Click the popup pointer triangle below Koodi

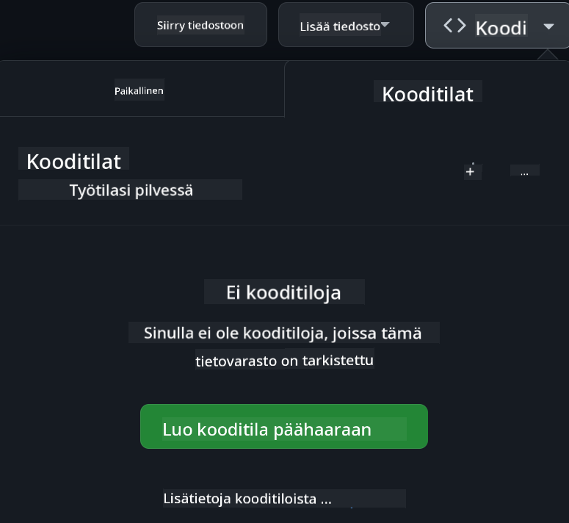click(x=547, y=55)
